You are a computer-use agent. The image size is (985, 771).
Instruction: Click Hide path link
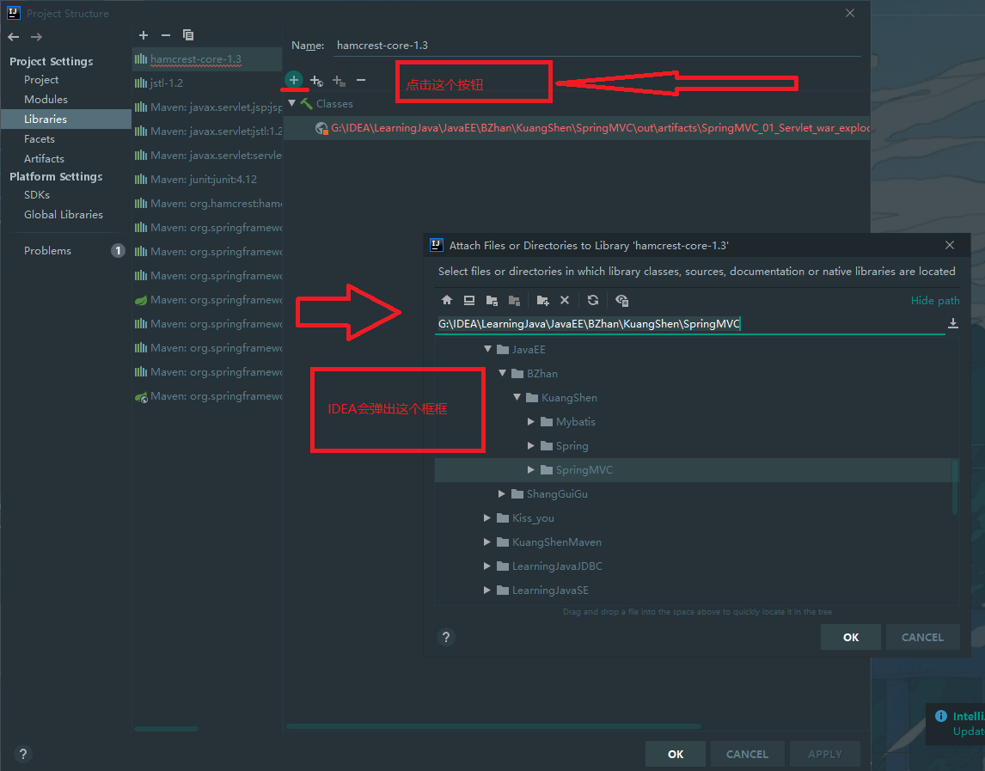(935, 300)
